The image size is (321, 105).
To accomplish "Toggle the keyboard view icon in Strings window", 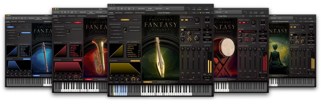I will (x=129, y=8).
